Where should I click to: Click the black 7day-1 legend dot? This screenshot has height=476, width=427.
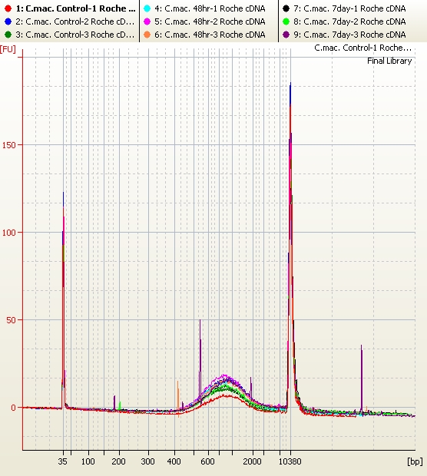pyautogui.click(x=286, y=8)
